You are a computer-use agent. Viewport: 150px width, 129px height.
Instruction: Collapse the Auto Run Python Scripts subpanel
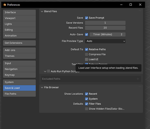click(x=45, y=71)
